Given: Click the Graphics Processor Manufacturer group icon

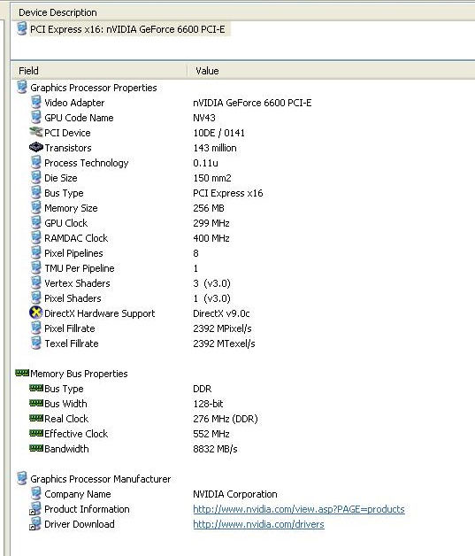Looking at the screenshot, I should coord(21,478).
